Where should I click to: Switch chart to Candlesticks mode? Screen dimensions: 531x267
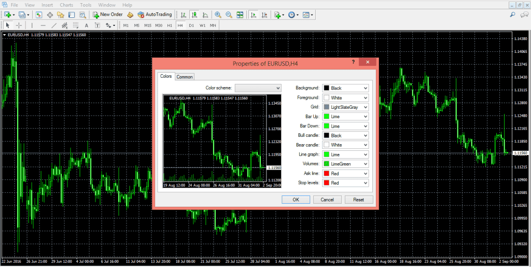click(x=194, y=15)
